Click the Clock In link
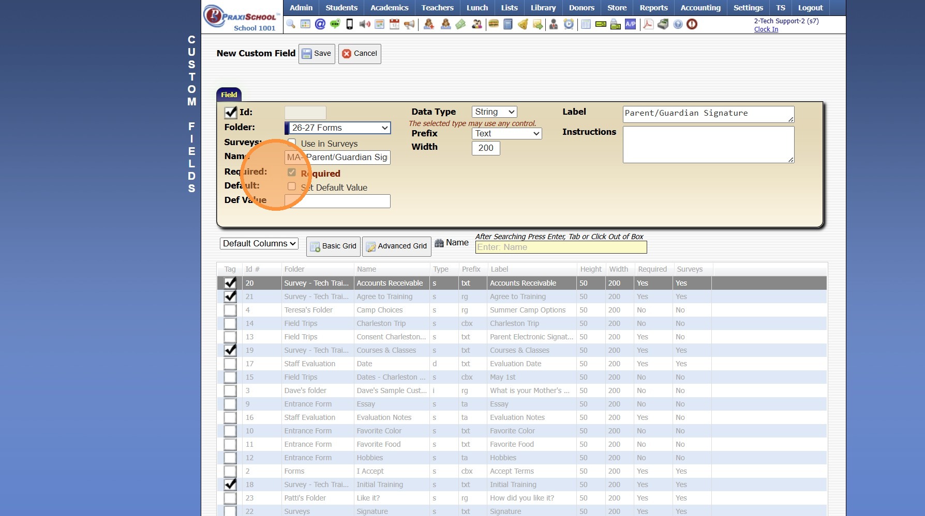This screenshot has width=925, height=516. click(x=766, y=29)
